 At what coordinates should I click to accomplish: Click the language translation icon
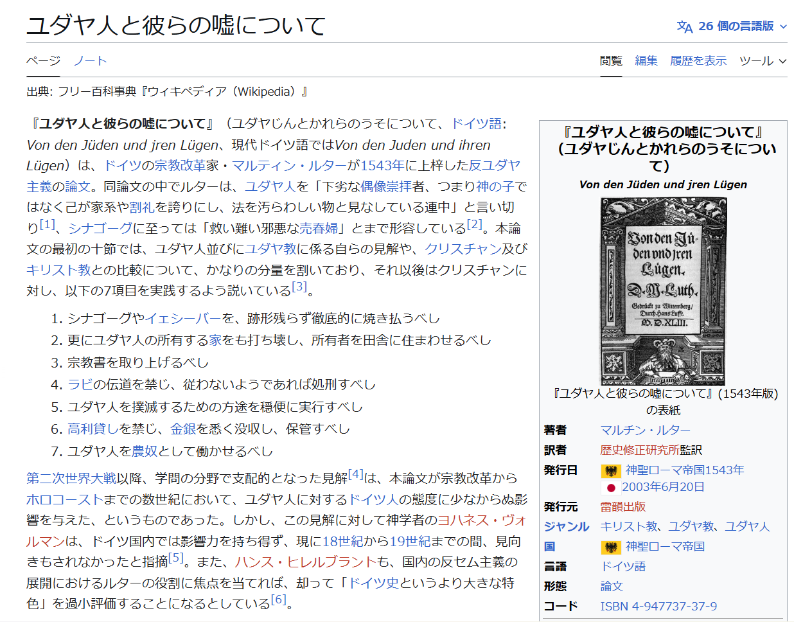(x=684, y=26)
